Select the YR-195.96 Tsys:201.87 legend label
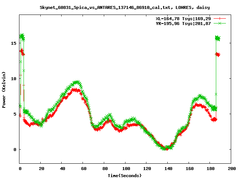 (183, 23)
